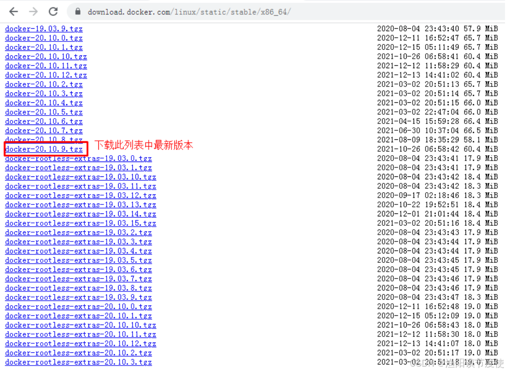Image resolution: width=506 pixels, height=372 pixels.
Task: Download docker-rootless-extras-19.03.11.tgz
Action: tap(81, 186)
